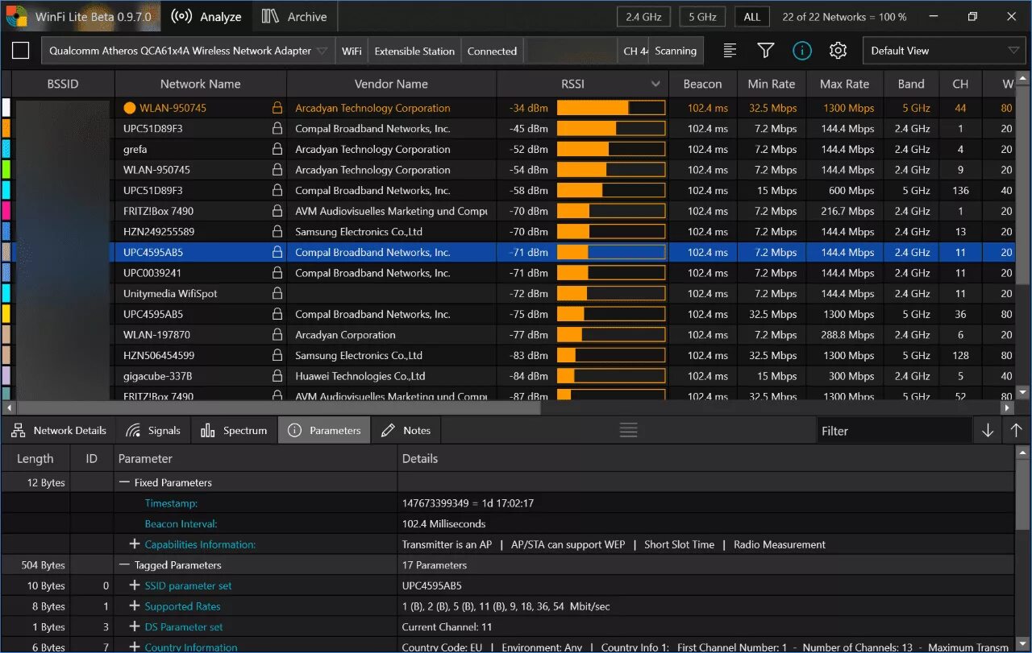Toggle 2.4 GHz band filter
This screenshot has width=1032, height=653.
tap(643, 16)
